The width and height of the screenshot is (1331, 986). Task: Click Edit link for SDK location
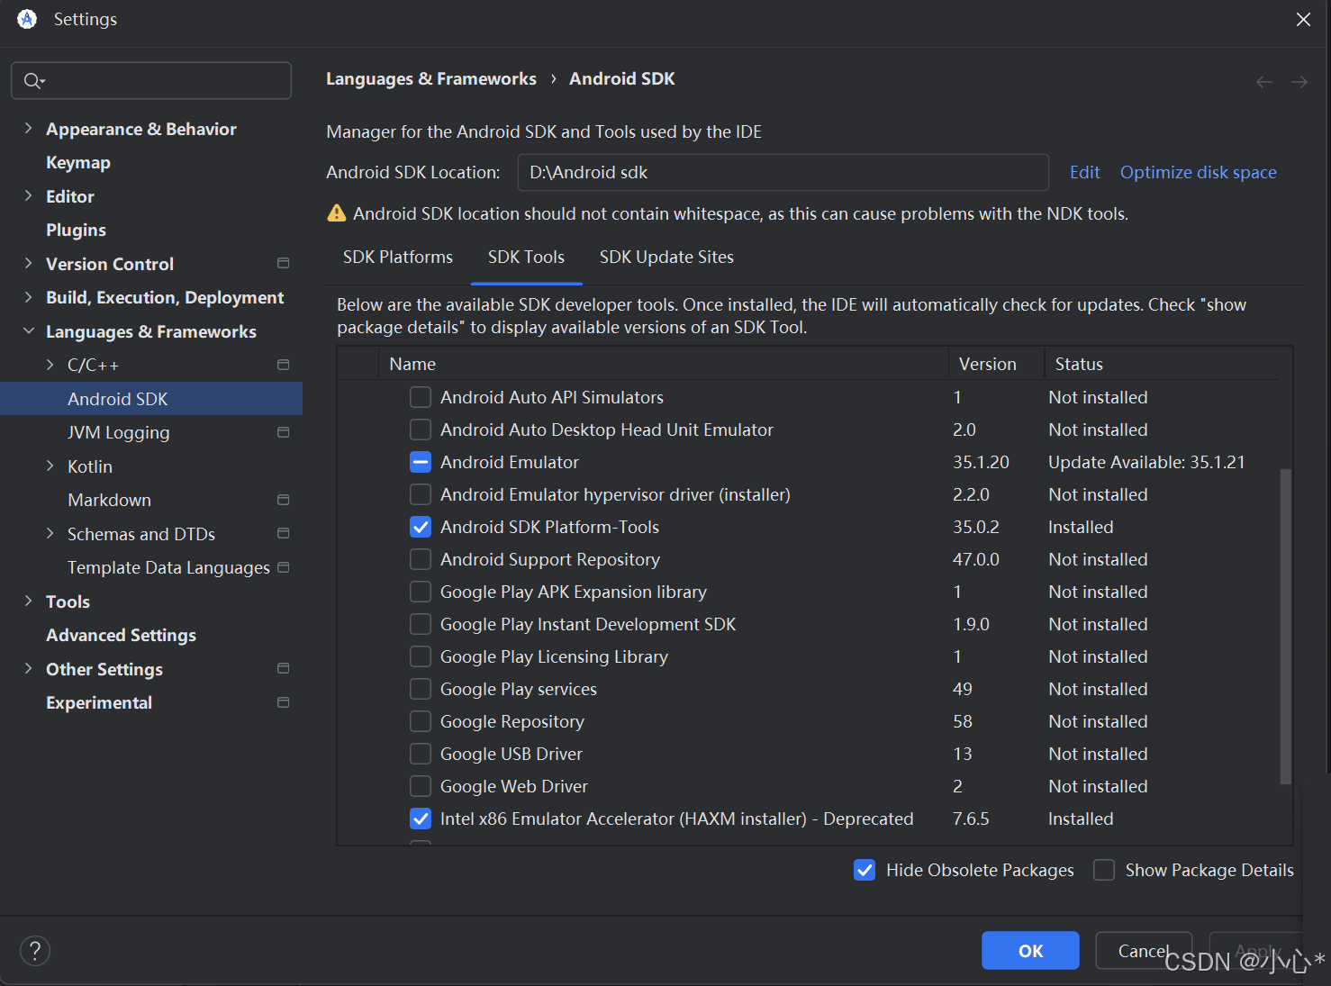(1085, 172)
